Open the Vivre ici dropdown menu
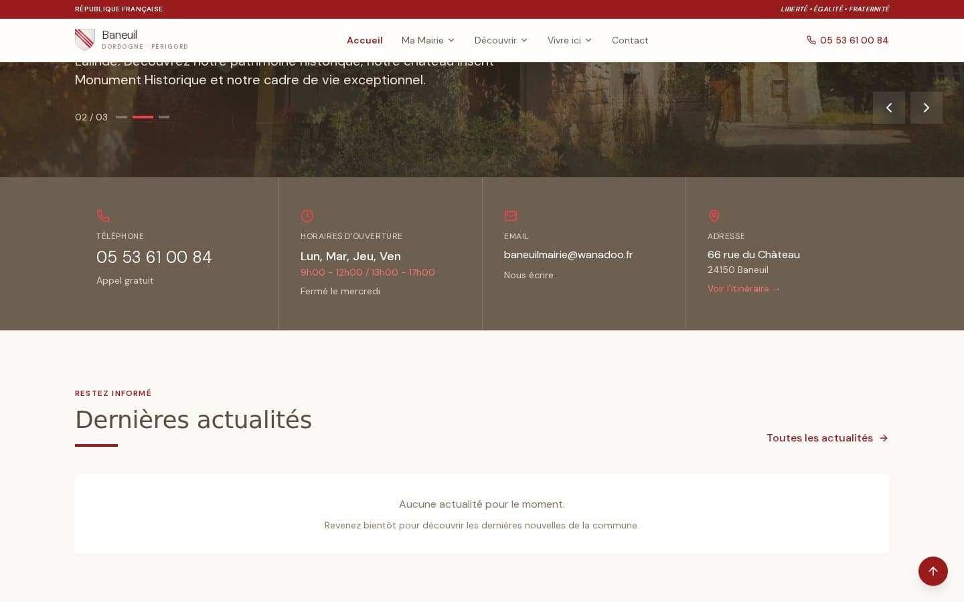Screen dimensions: 964x602 (x=570, y=40)
